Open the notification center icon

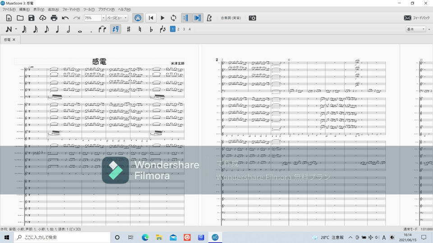(x=424, y=237)
